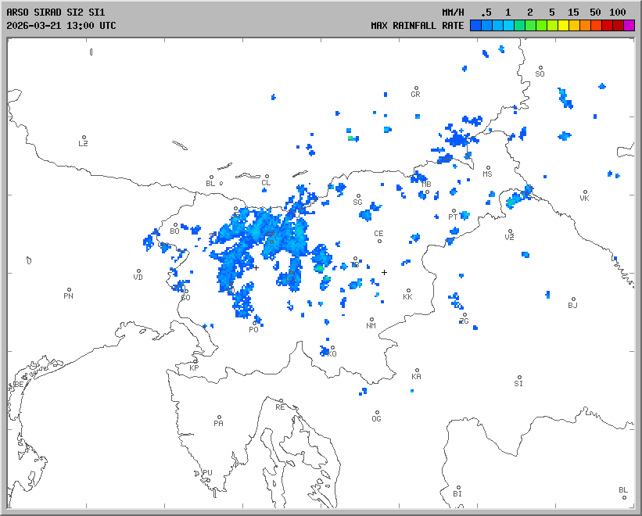Click the yellow legend color swatch
This screenshot has height=516, width=642.
pos(563,26)
